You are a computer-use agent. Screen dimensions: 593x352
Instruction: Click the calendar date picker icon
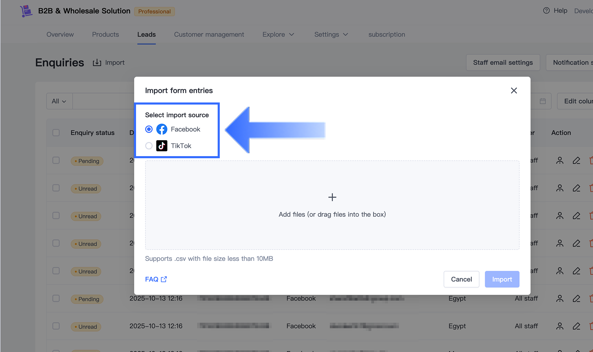point(543,101)
